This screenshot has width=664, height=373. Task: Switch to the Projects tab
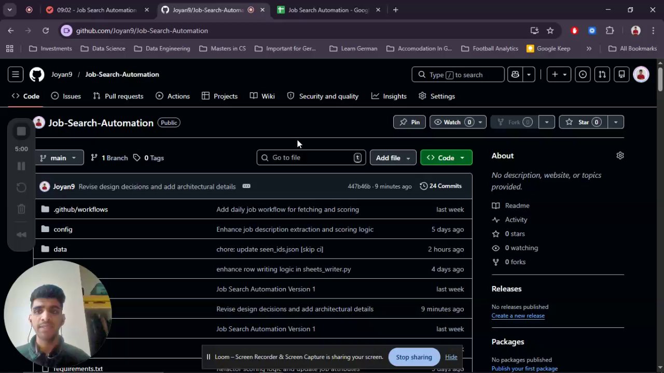tap(219, 96)
